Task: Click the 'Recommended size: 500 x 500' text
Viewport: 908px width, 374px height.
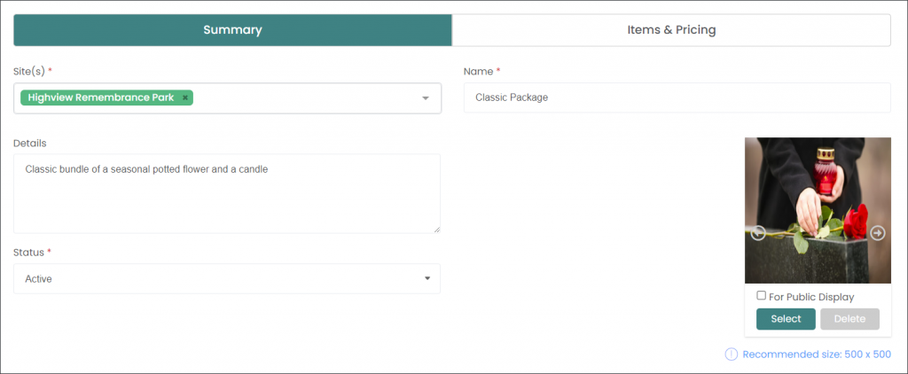Action: coord(817,355)
